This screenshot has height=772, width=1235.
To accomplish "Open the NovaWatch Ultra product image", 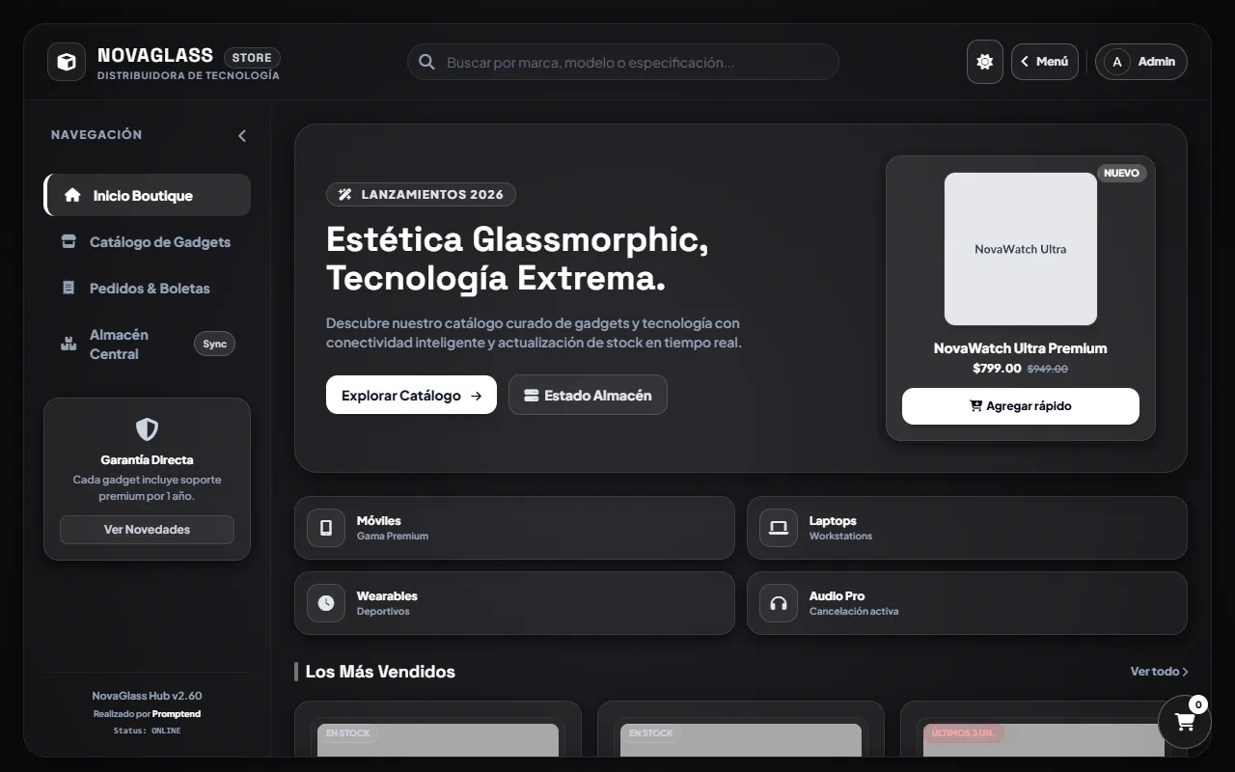I will pos(1020,249).
